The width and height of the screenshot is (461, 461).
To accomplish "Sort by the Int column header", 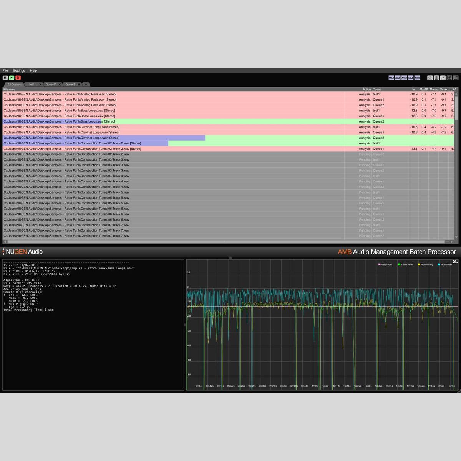I will click(414, 89).
